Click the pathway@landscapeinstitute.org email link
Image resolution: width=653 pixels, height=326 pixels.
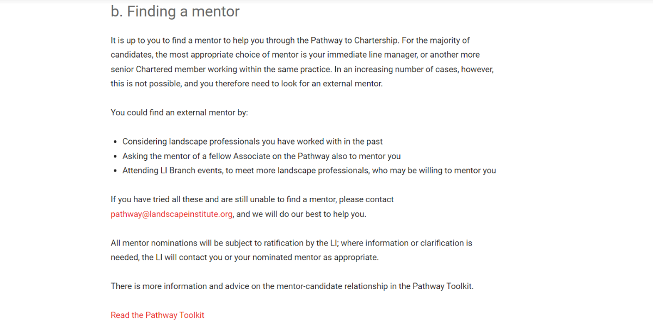(172, 214)
